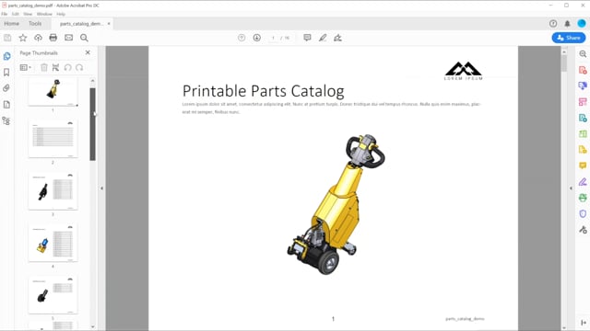Rotate page thumbnail clockwise

coord(79,67)
